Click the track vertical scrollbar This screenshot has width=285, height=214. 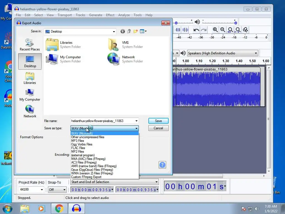(x=269, y=119)
